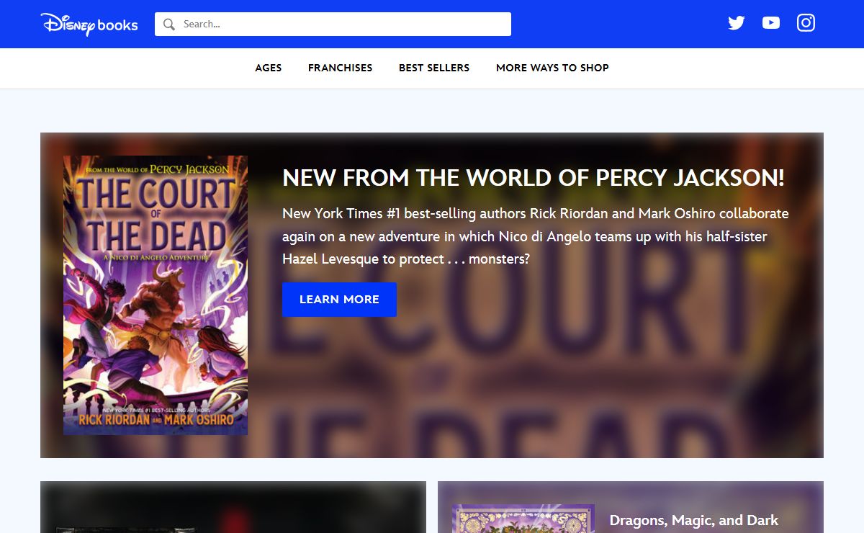This screenshot has width=864, height=533.
Task: Focus the Search input field
Action: (333, 24)
